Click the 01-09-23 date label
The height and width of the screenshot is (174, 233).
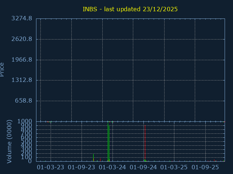(81, 167)
